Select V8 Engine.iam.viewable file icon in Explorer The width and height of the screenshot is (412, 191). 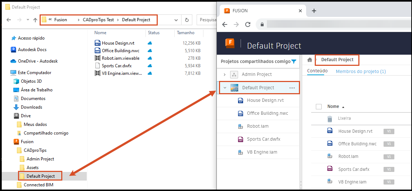tap(98, 73)
